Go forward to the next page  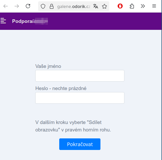[x=17, y=6]
